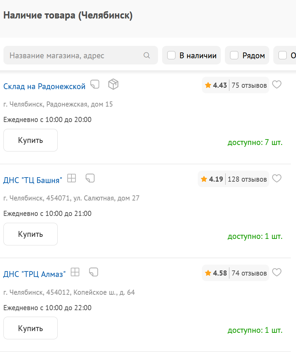296x352 pixels.
Task: Click note icon beside ДНС "ТЦ Башня"
Action: [90, 178]
